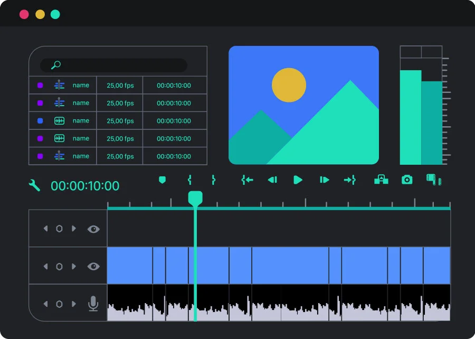Step back one frame

(272, 180)
